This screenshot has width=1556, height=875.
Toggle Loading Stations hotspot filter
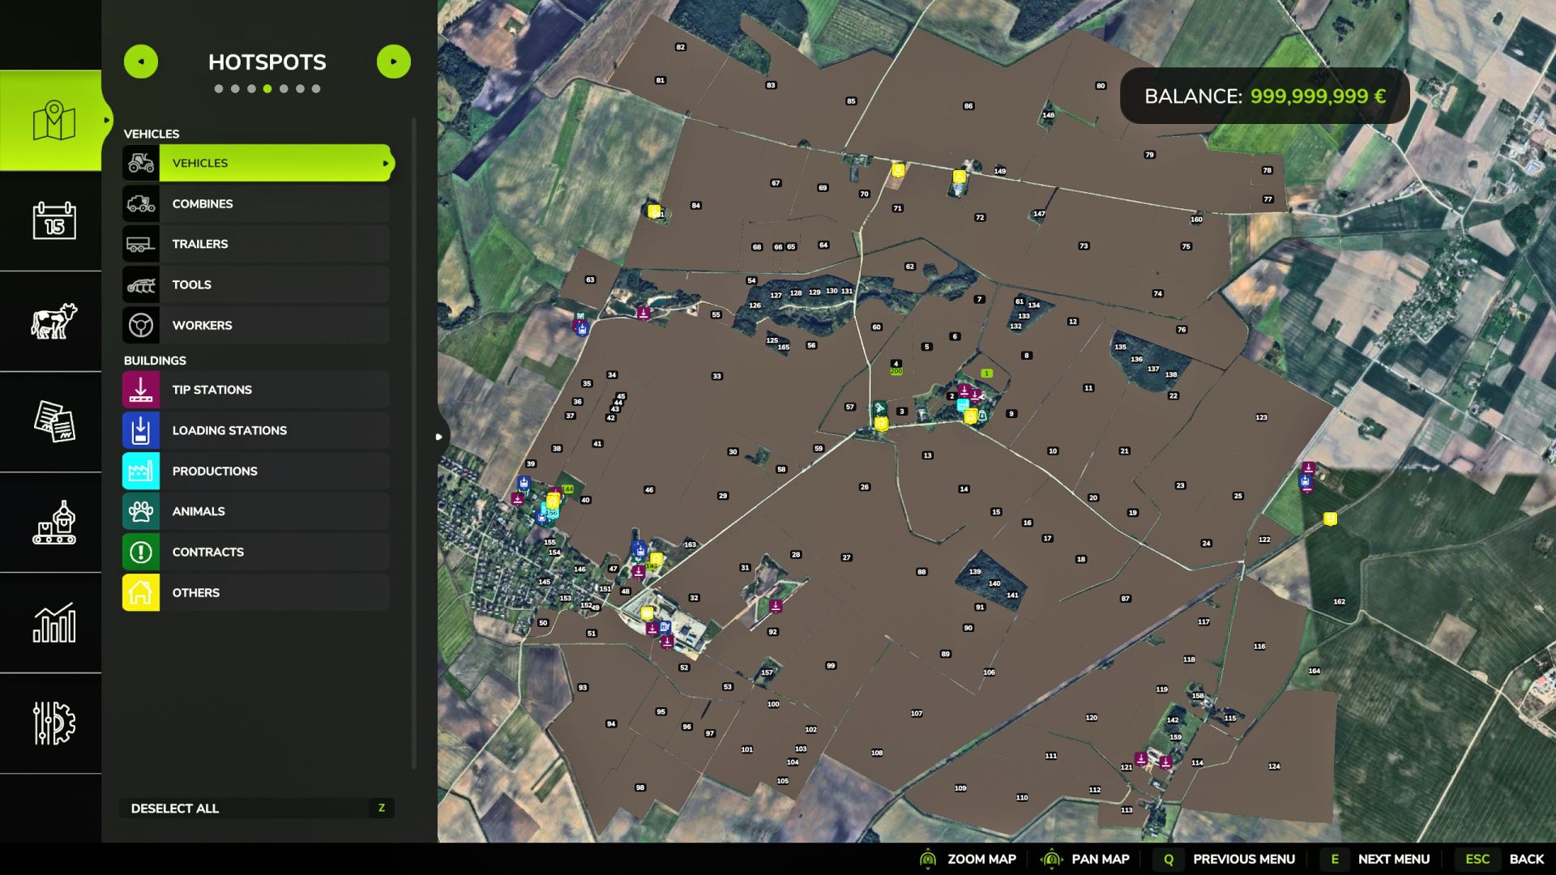coord(256,430)
